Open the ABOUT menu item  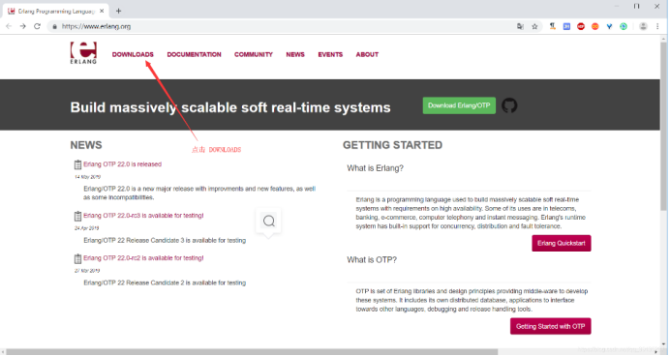pyautogui.click(x=367, y=54)
